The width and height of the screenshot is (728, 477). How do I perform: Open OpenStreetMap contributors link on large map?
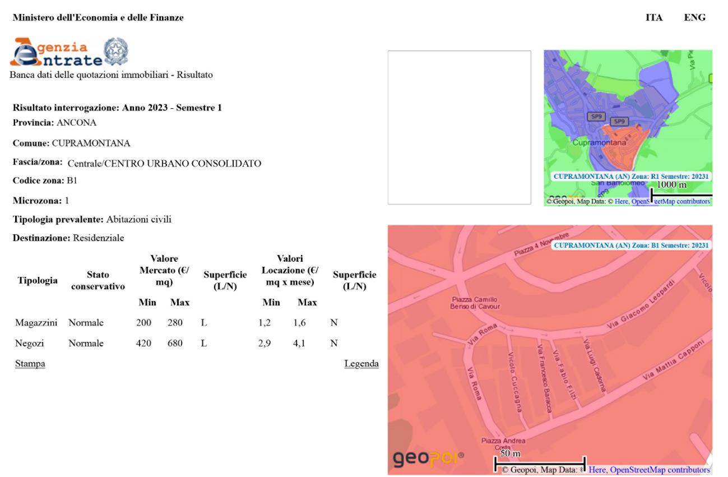pyautogui.click(x=659, y=470)
